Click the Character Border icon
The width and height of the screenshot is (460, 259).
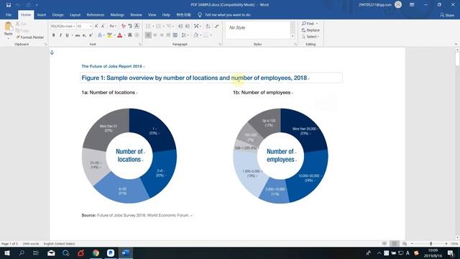(x=137, y=26)
